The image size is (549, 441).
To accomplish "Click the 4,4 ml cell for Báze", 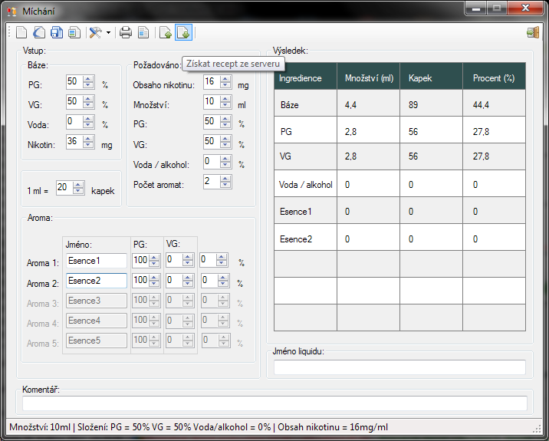I will (368, 104).
